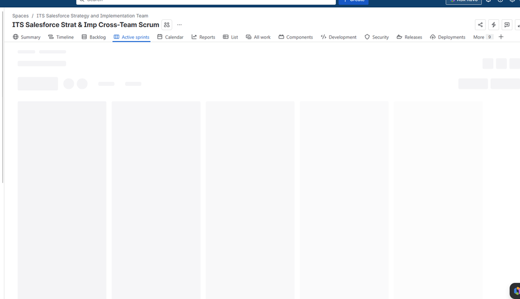This screenshot has height=299, width=520.
Task: Switch to the List tab
Action: coord(231,37)
